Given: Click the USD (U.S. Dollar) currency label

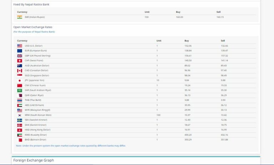Looking at the screenshot, I should (34, 46).
